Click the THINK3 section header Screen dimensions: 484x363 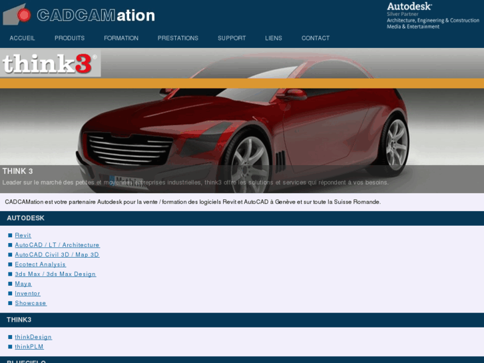pyautogui.click(x=242, y=320)
